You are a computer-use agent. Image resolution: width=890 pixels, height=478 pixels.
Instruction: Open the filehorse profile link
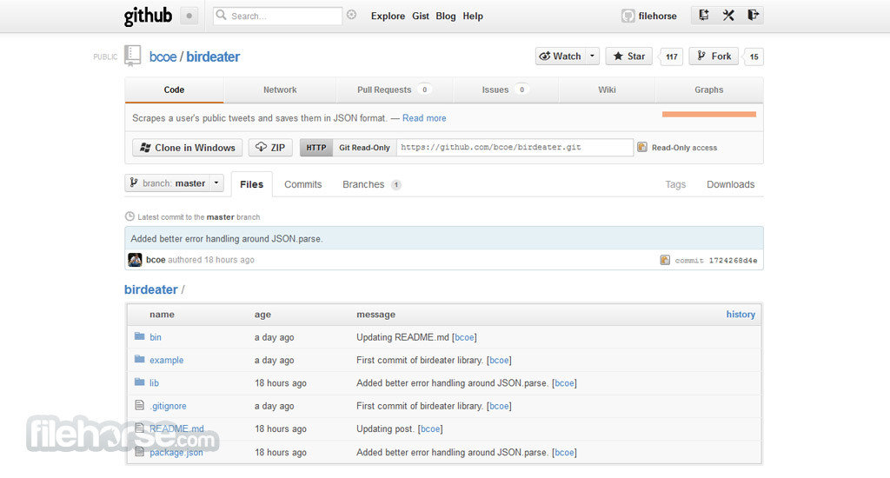(x=657, y=16)
